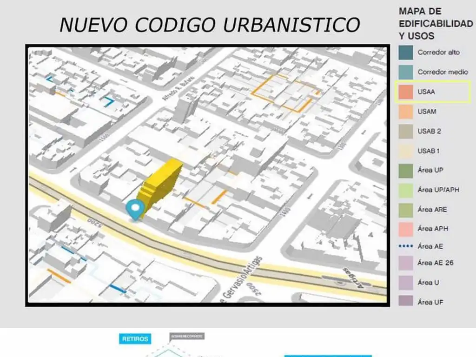This screenshot has width=476, height=357.
Task: Click the Área APH pink swatch
Action: [x=405, y=229]
